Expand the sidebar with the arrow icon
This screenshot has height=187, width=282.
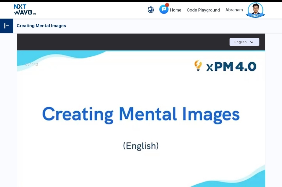[x=7, y=26]
